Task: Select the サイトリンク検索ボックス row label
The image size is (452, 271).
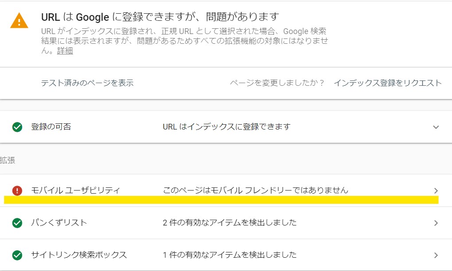Action: 79,255
